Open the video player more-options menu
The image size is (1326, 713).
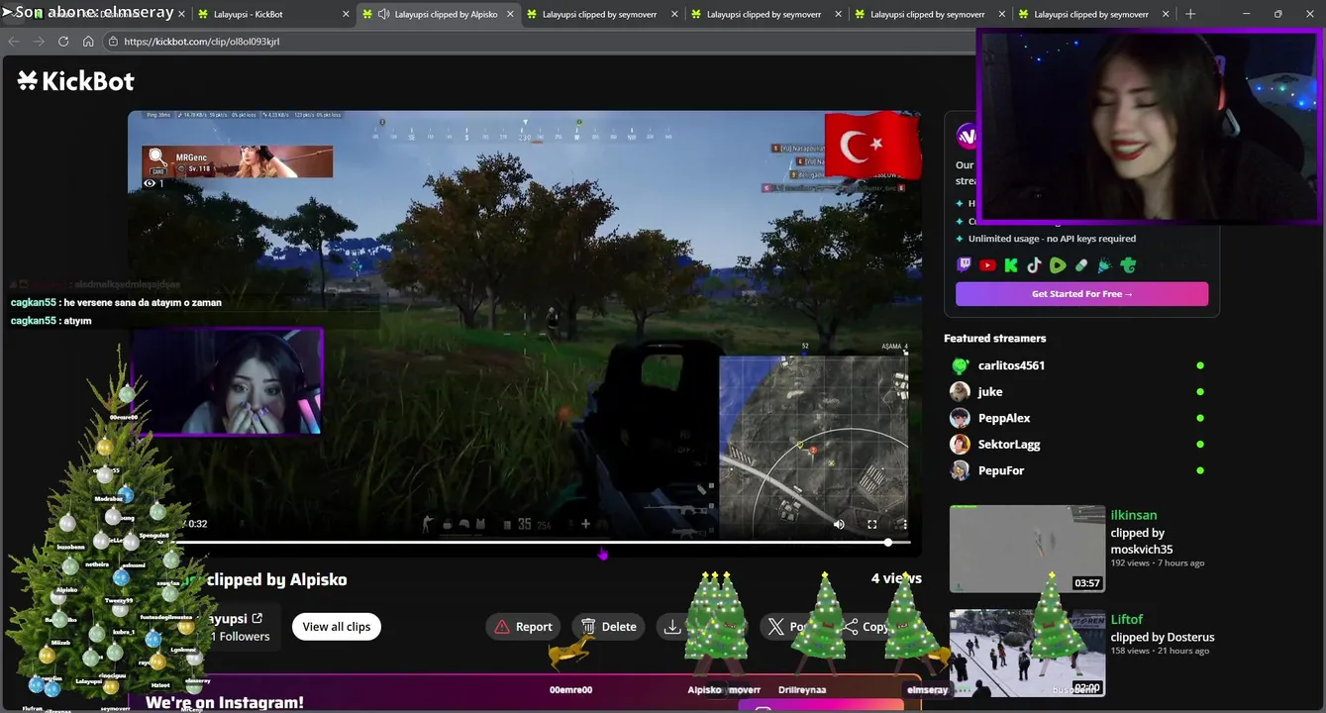[903, 524]
